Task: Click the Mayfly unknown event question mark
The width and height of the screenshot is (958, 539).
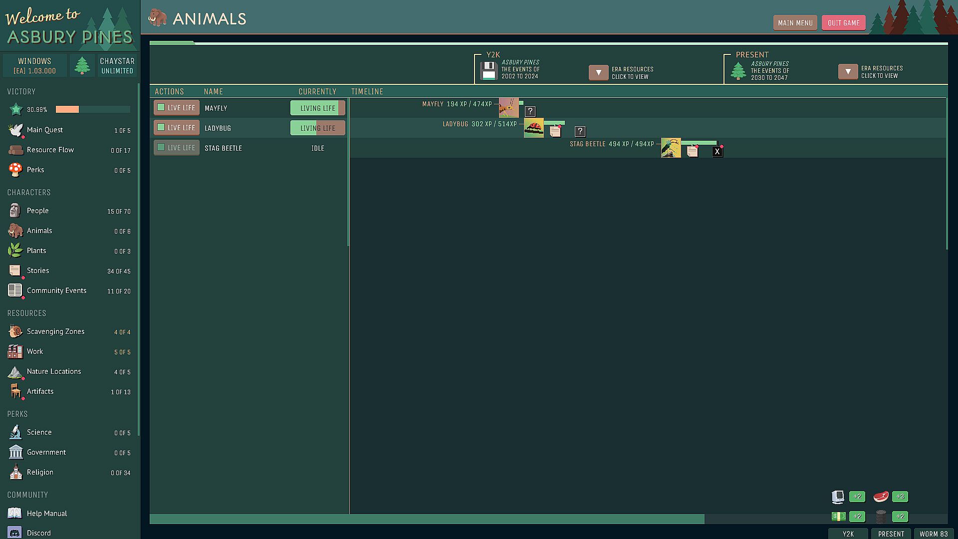Action: click(530, 111)
